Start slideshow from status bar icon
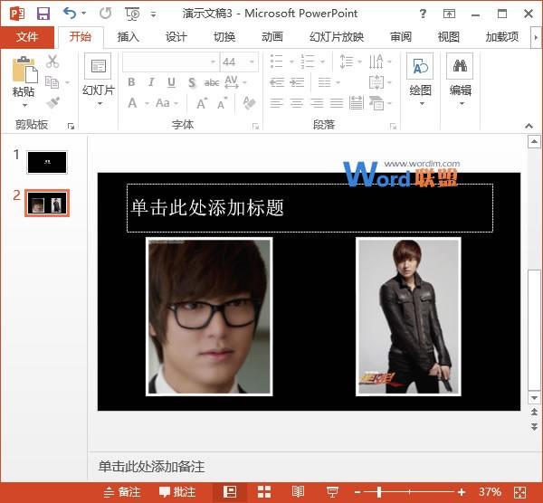The image size is (543, 503). pos(332,492)
